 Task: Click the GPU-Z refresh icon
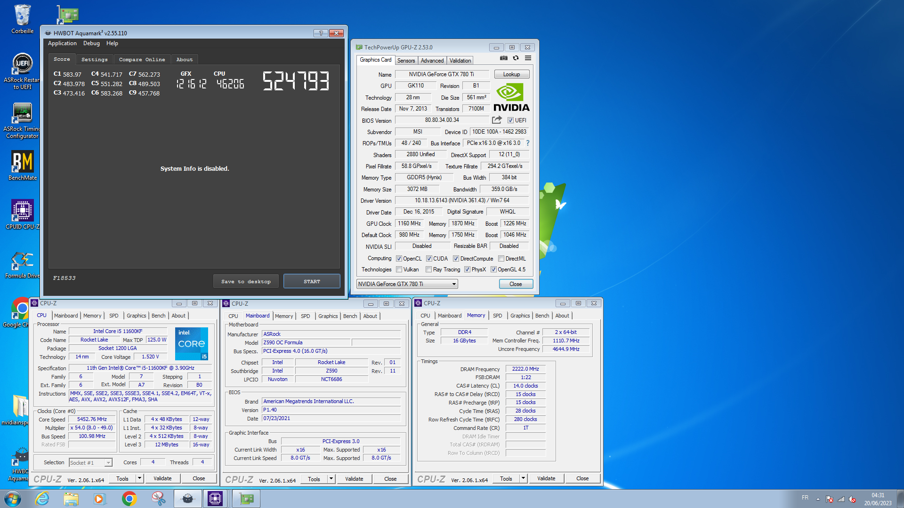(x=516, y=58)
